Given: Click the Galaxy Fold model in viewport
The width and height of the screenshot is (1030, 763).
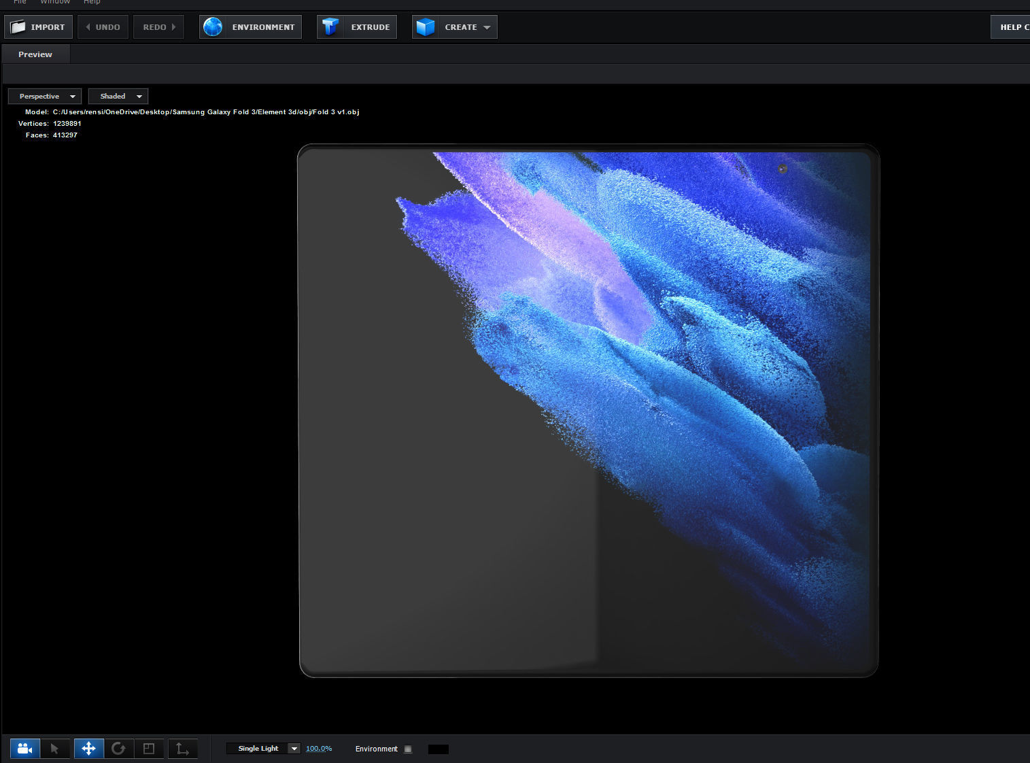Looking at the screenshot, I should 589,411.
